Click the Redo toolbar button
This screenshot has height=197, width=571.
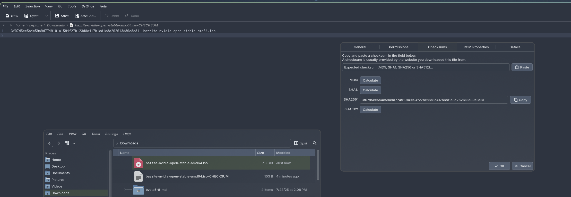tap(132, 16)
